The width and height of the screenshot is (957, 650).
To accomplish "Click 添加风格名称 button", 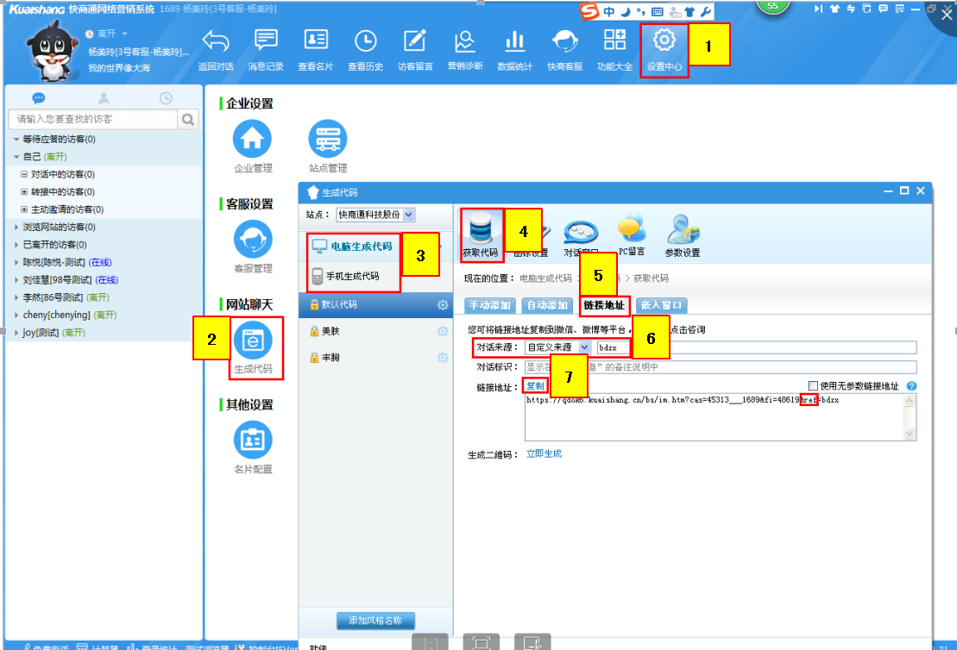I will tap(375, 621).
